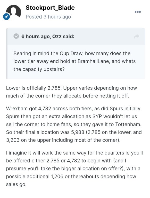The height and width of the screenshot is (198, 150).
Task: Click the word 'Tottenham' in the post
Action: pos(128,124)
